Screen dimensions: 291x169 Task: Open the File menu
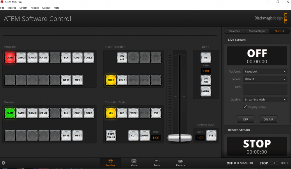(2, 8)
